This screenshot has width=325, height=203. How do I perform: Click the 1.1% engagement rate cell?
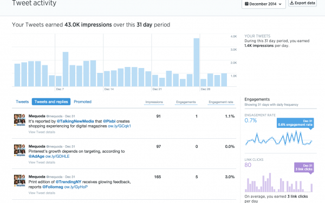[x=230, y=116]
